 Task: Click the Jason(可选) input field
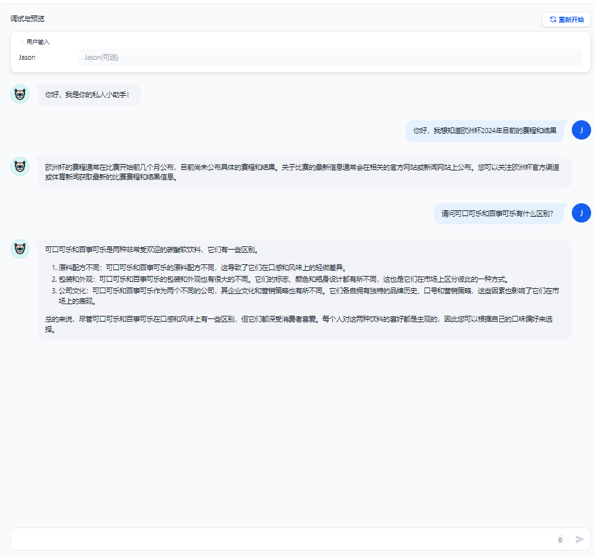pyautogui.click(x=330, y=58)
